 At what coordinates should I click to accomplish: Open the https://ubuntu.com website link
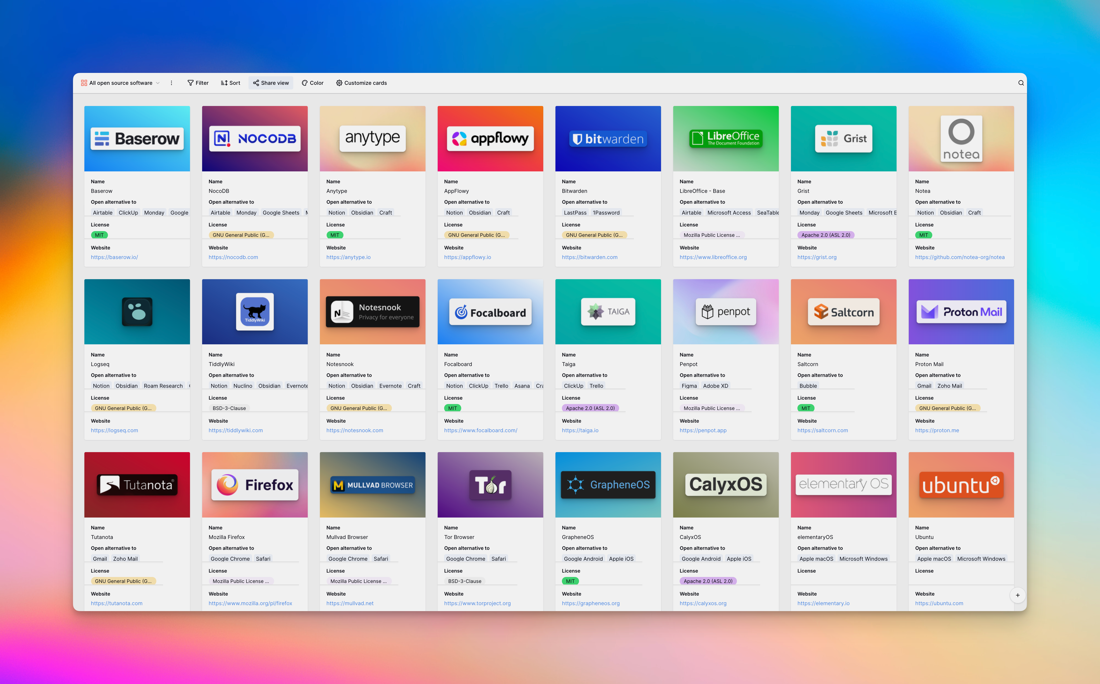tap(939, 603)
